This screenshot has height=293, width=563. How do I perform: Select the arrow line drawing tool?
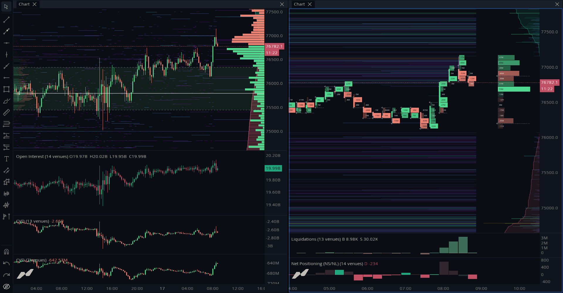6,31
